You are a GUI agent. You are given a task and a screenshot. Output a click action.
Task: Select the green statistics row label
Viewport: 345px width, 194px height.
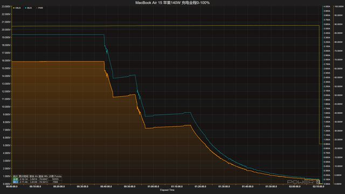pyautogui.click(x=15, y=179)
